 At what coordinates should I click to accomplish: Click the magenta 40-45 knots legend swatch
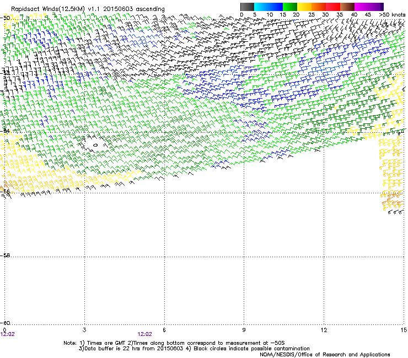click(362, 7)
